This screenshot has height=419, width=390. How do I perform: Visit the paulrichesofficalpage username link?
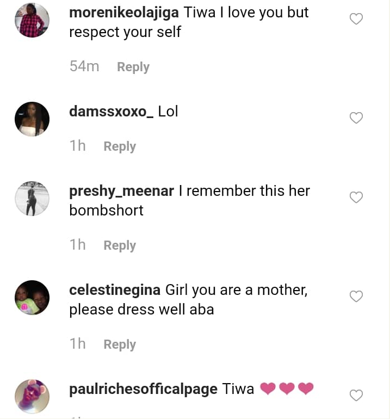(x=144, y=389)
